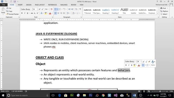Toggle Superscript in the ribbon
The width and height of the screenshot is (174, 98).
38,13
